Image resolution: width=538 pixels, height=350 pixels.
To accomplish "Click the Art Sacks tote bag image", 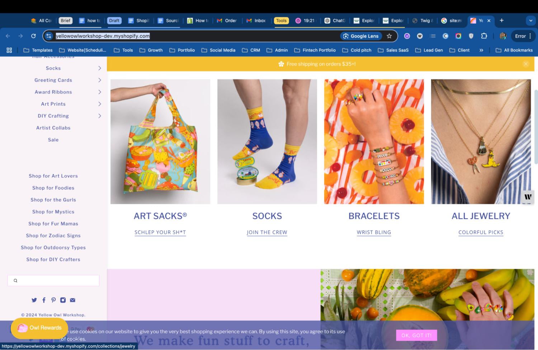I will tap(160, 141).
